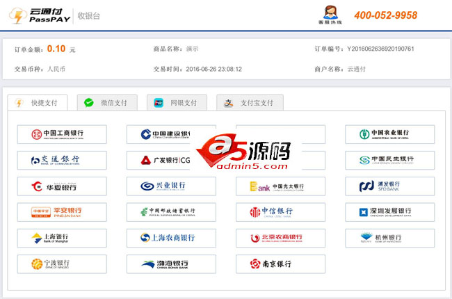Screen dimensions: 452x299
Task: Choose 中国民生银行 bank
Action: (x=389, y=161)
